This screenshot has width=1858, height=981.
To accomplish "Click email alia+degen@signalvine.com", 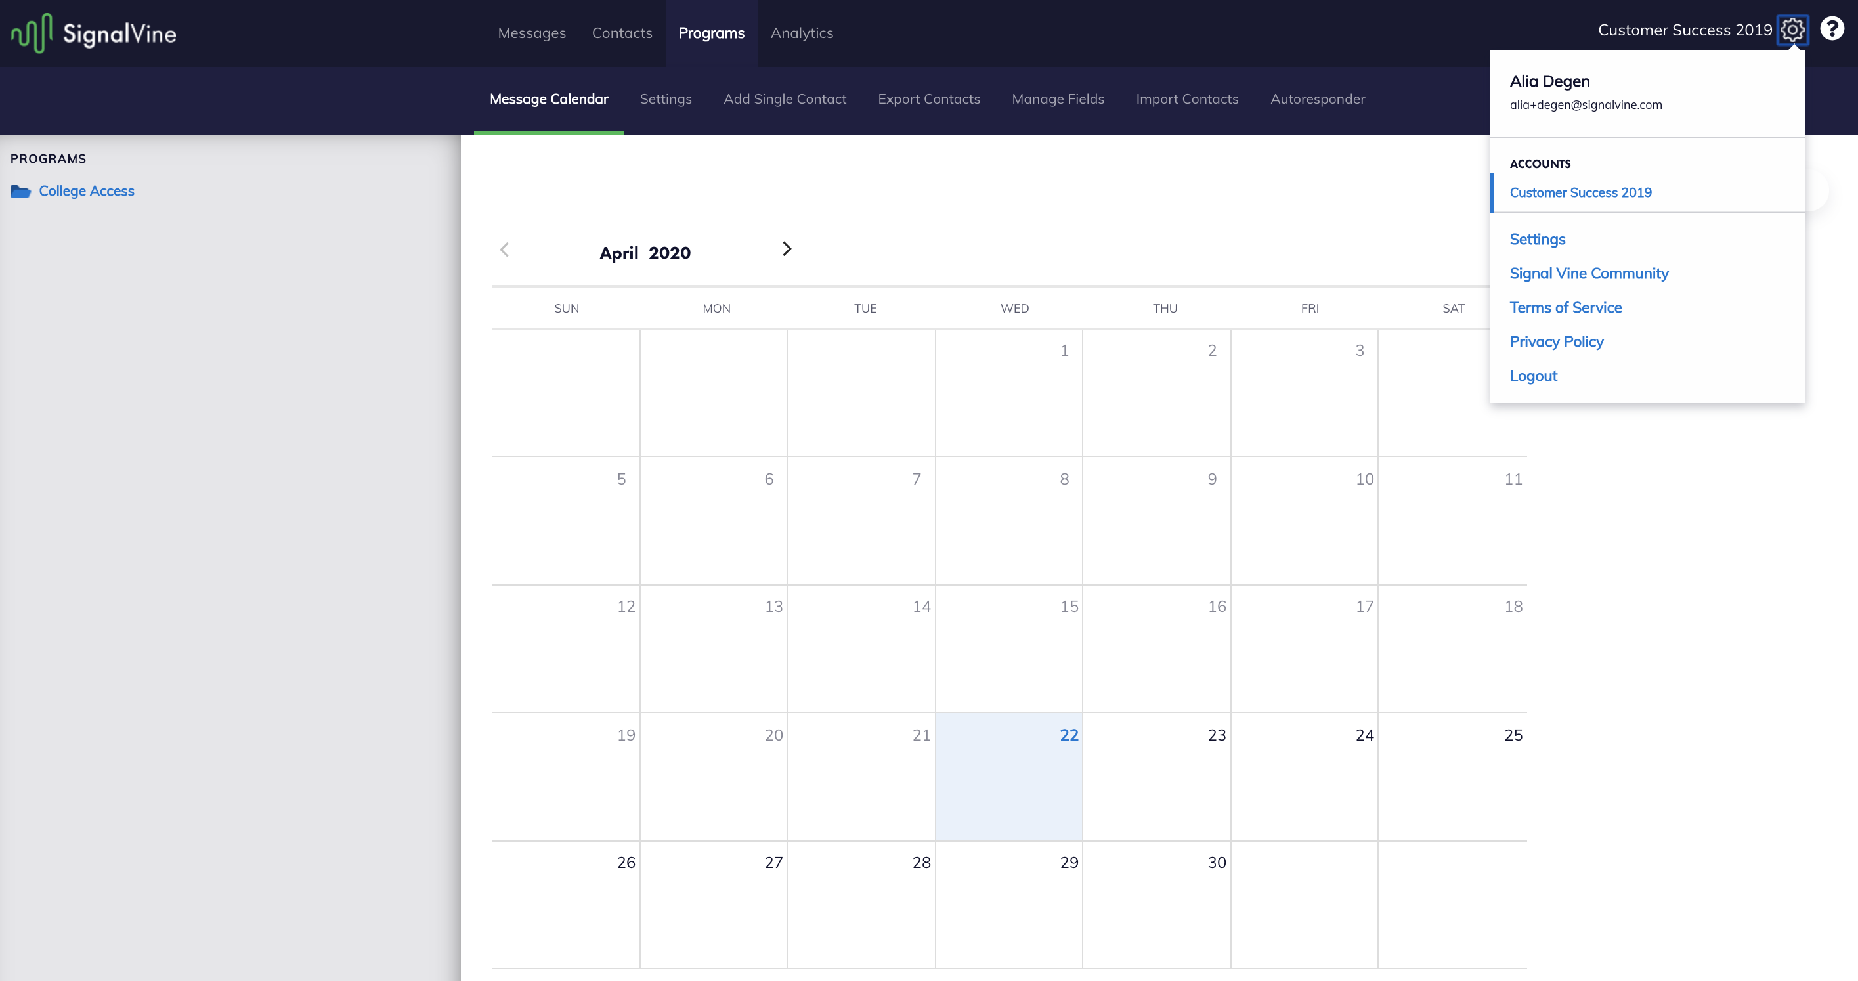I will [x=1586, y=105].
